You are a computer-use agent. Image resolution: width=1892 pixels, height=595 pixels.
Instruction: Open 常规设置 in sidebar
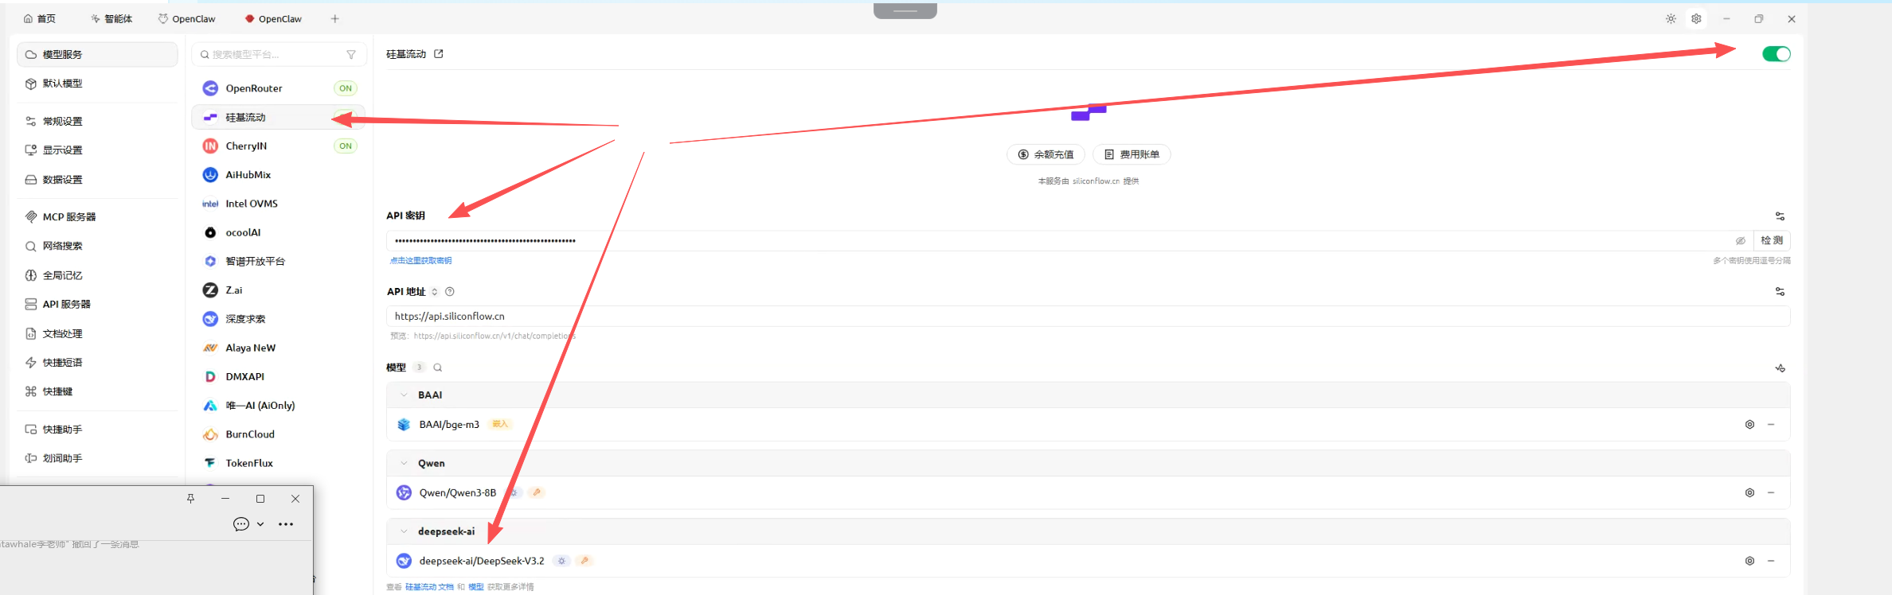97,122
